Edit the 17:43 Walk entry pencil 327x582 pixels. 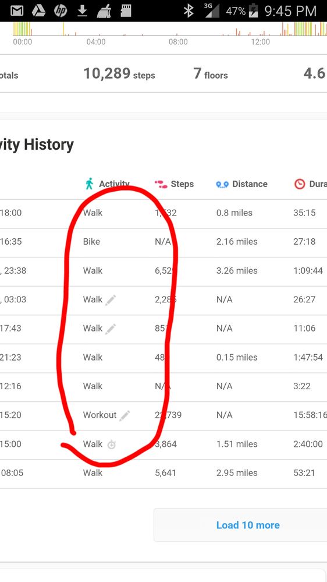point(111,329)
